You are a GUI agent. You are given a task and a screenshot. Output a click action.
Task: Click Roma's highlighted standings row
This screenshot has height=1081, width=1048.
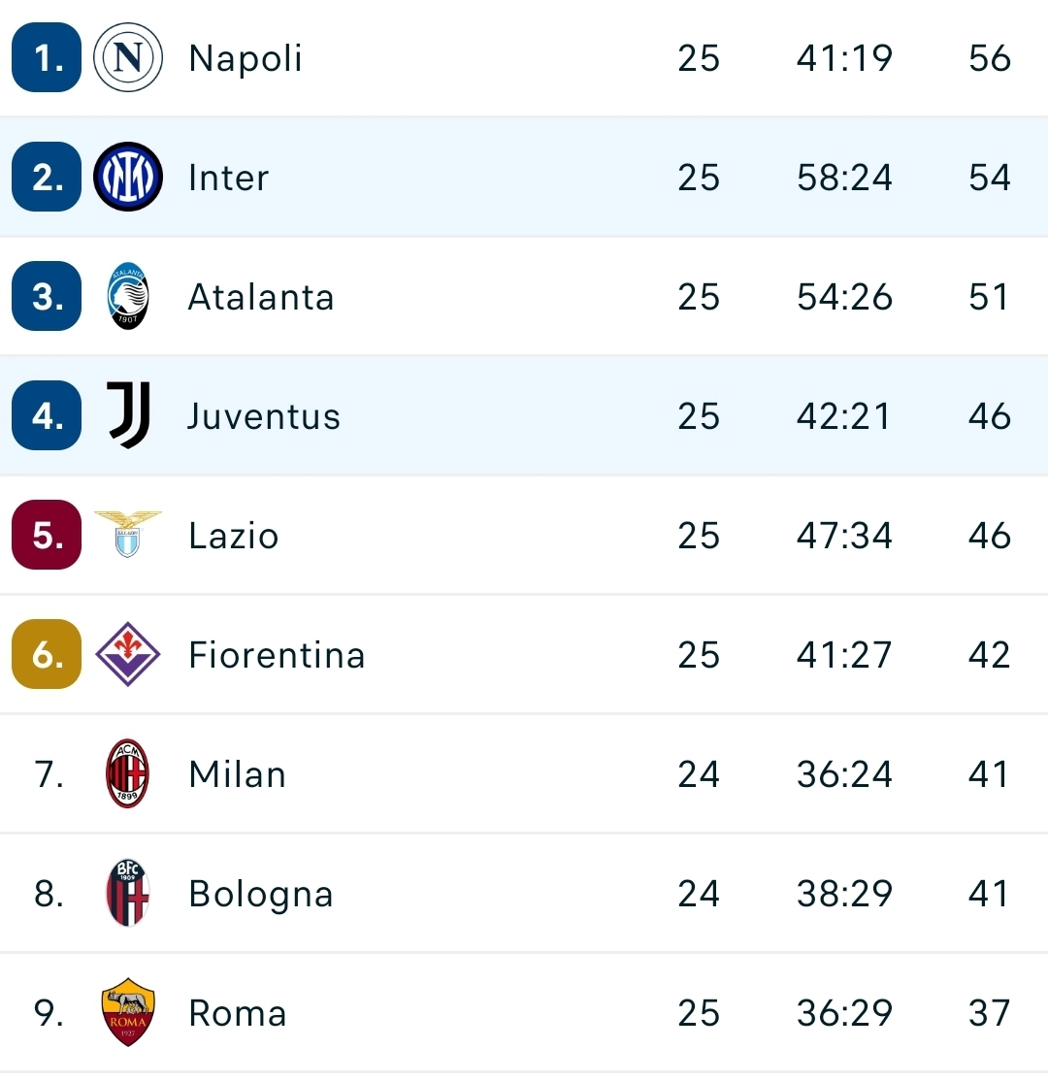524,1012
